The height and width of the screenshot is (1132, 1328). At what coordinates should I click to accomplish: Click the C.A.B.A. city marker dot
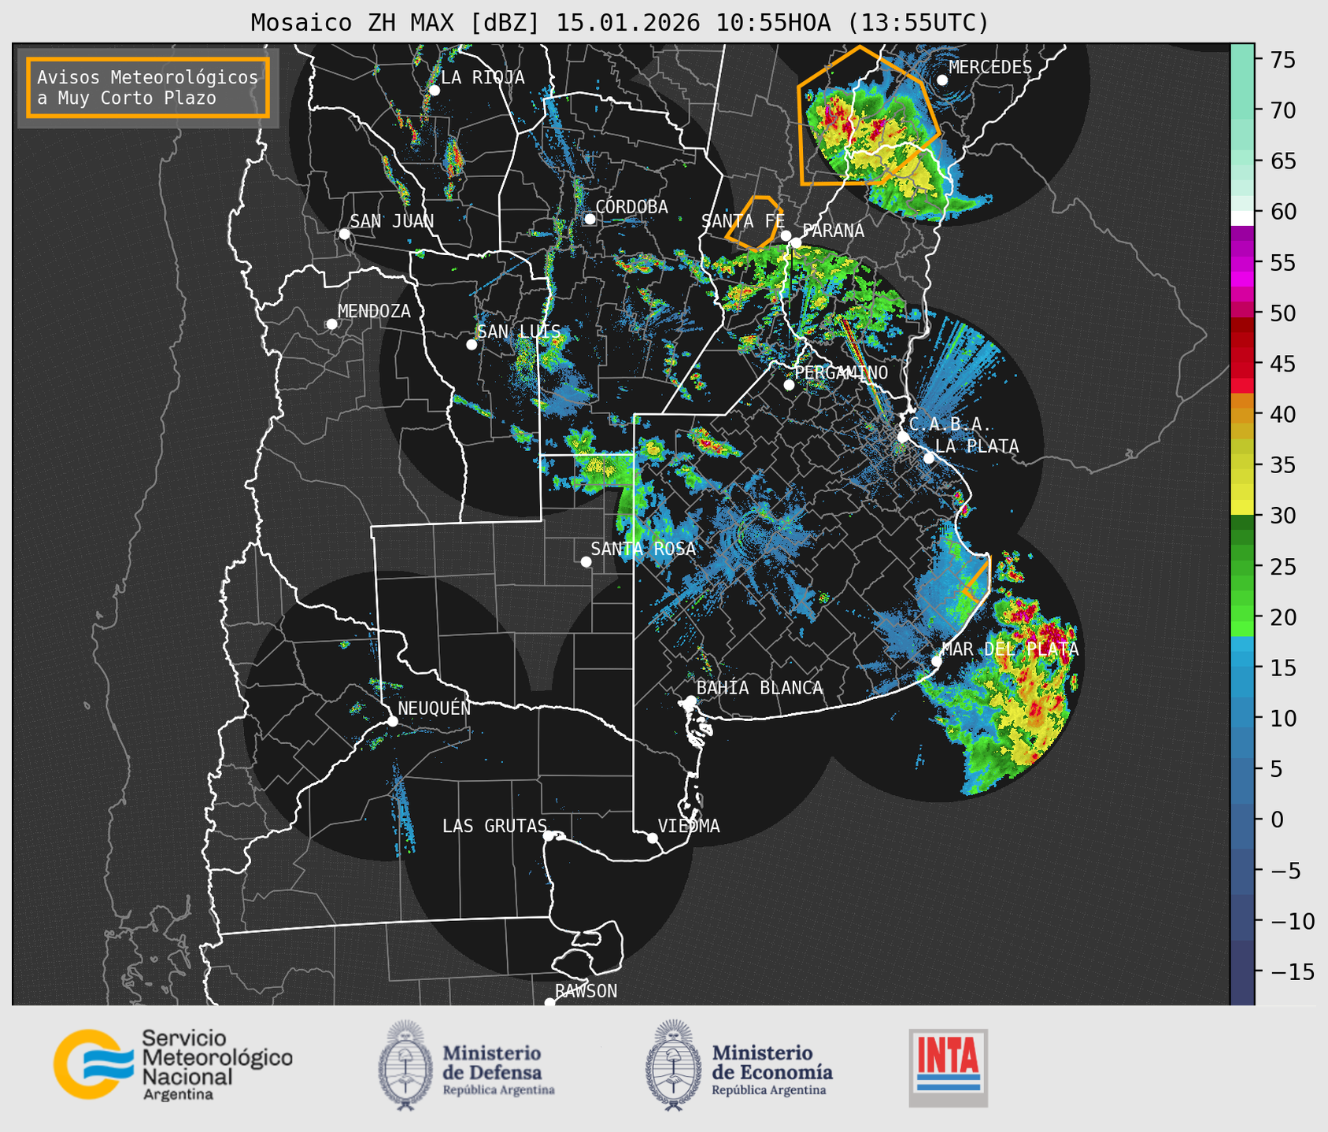click(x=903, y=436)
